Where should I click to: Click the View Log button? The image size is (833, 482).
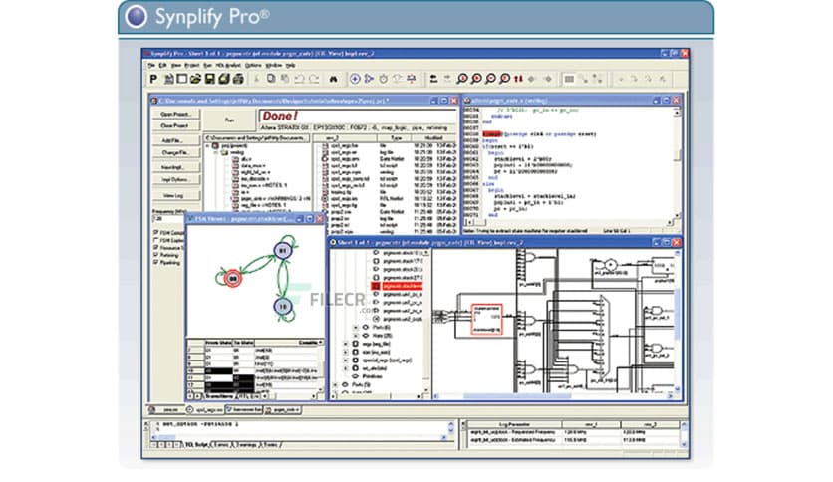click(x=175, y=196)
